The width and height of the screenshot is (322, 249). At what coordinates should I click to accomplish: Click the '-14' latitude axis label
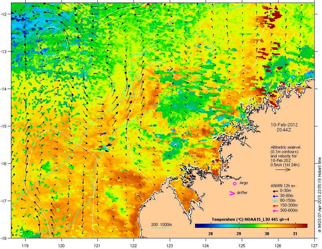pos(4,89)
